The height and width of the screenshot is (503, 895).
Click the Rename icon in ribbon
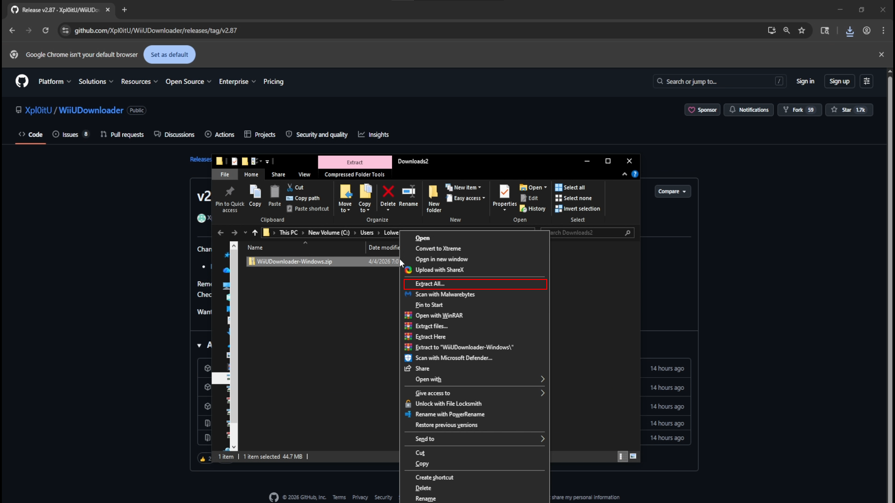pos(408,192)
